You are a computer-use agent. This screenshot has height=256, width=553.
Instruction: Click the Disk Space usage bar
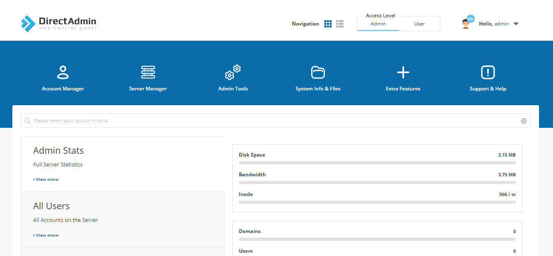tap(377, 163)
